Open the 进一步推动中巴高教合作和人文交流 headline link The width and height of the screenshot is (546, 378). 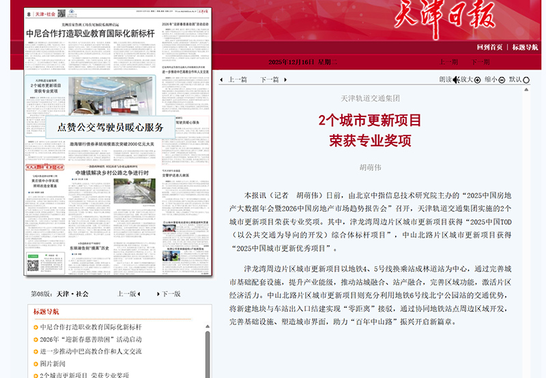[x=91, y=351]
